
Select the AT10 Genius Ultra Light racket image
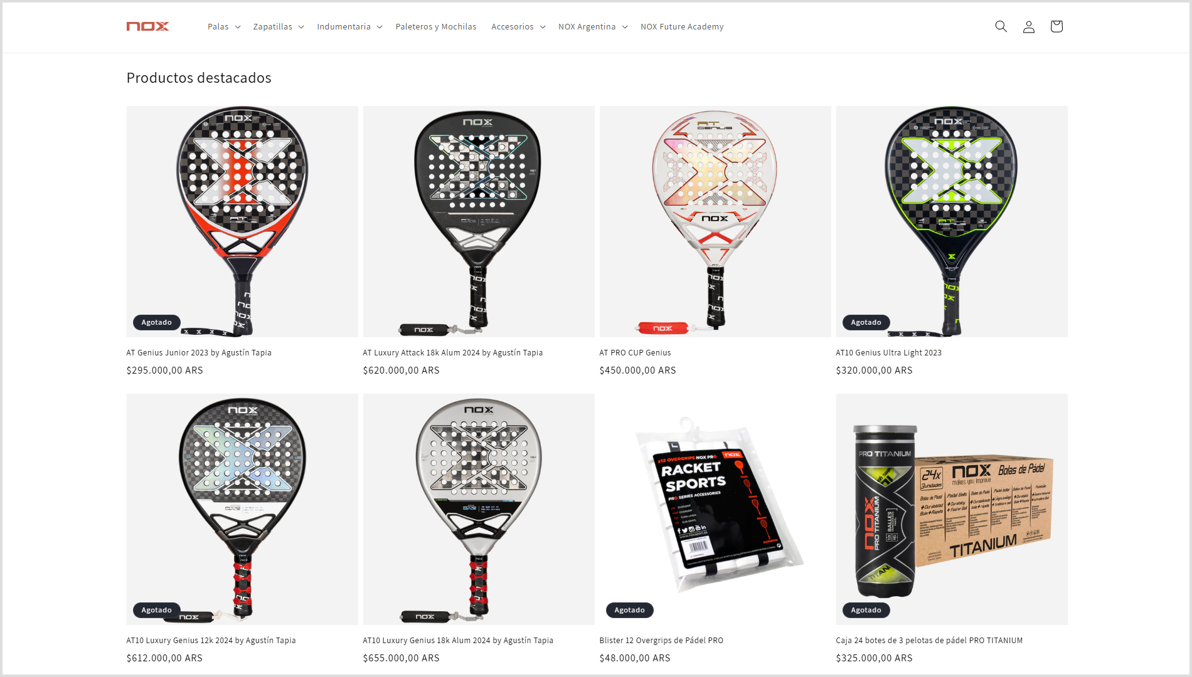[x=952, y=221]
